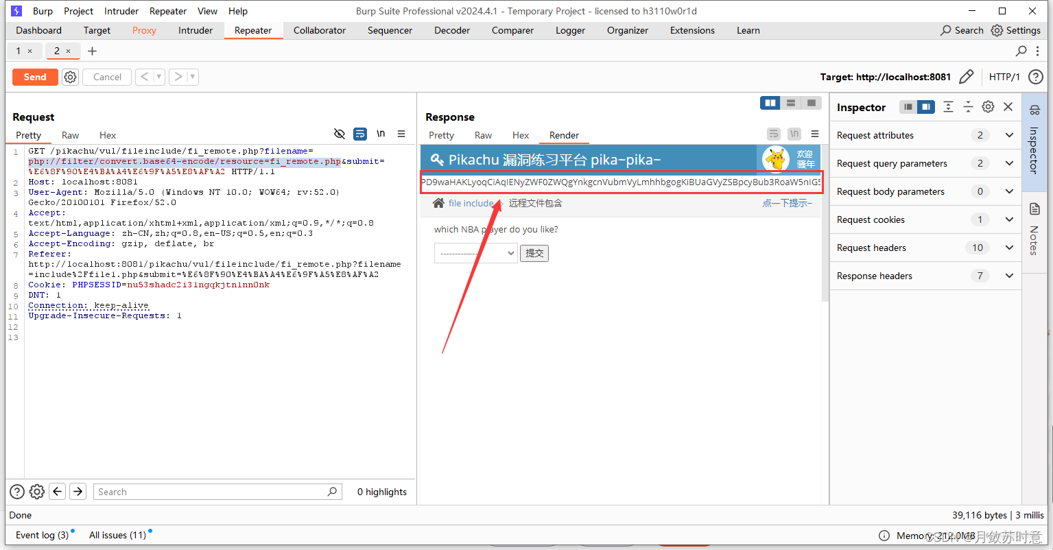
Task: Open the Logger tool tab
Action: click(570, 30)
